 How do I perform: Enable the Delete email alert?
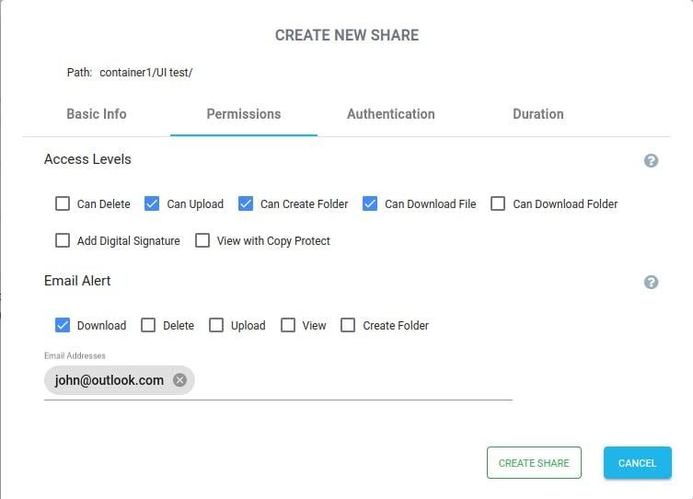[147, 325]
